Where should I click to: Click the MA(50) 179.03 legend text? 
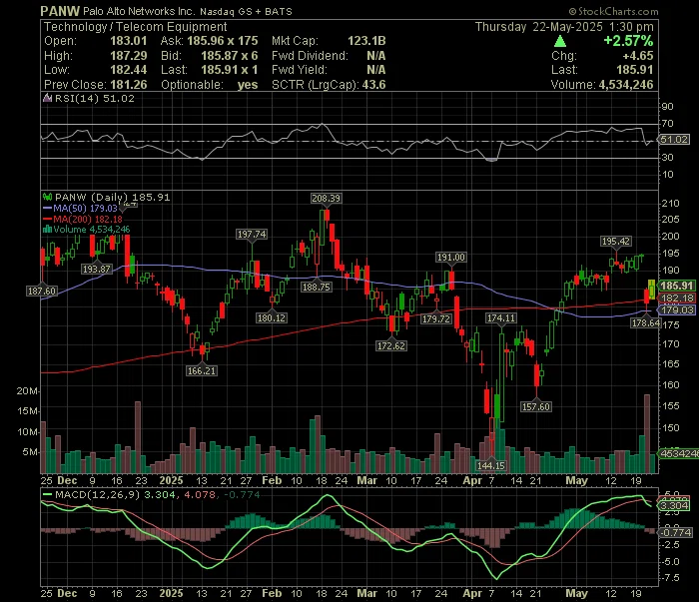[85, 208]
